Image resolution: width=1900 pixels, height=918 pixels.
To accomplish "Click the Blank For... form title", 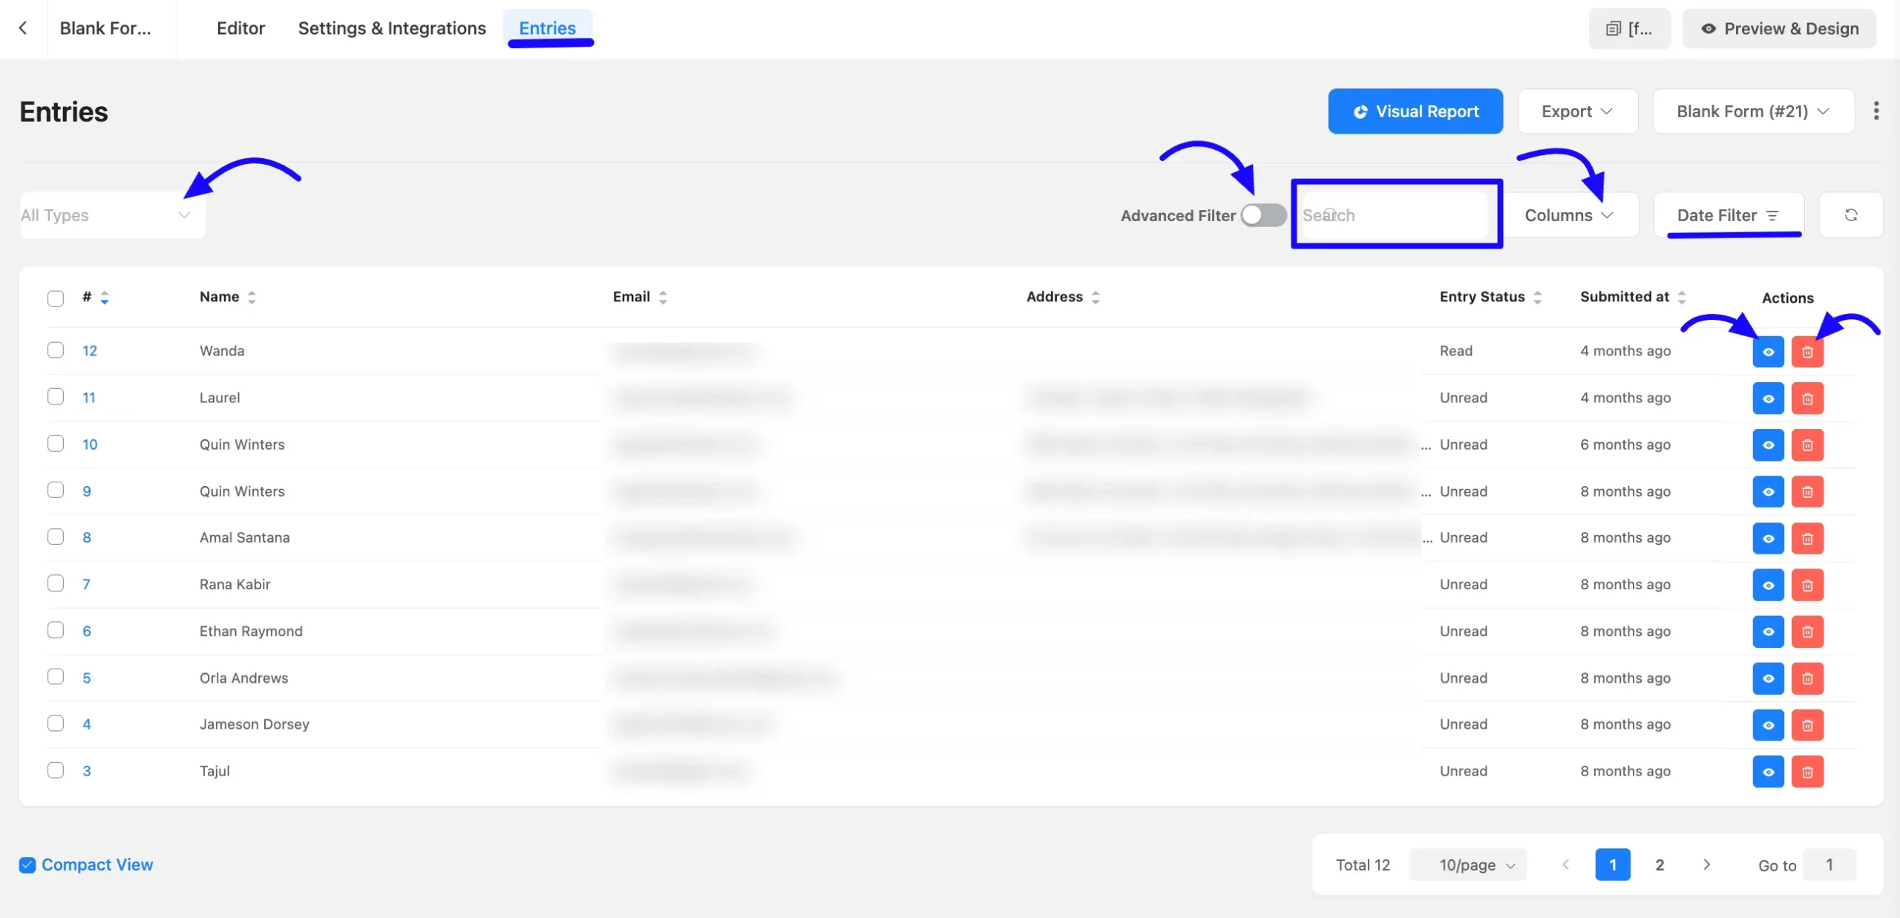I will [105, 28].
